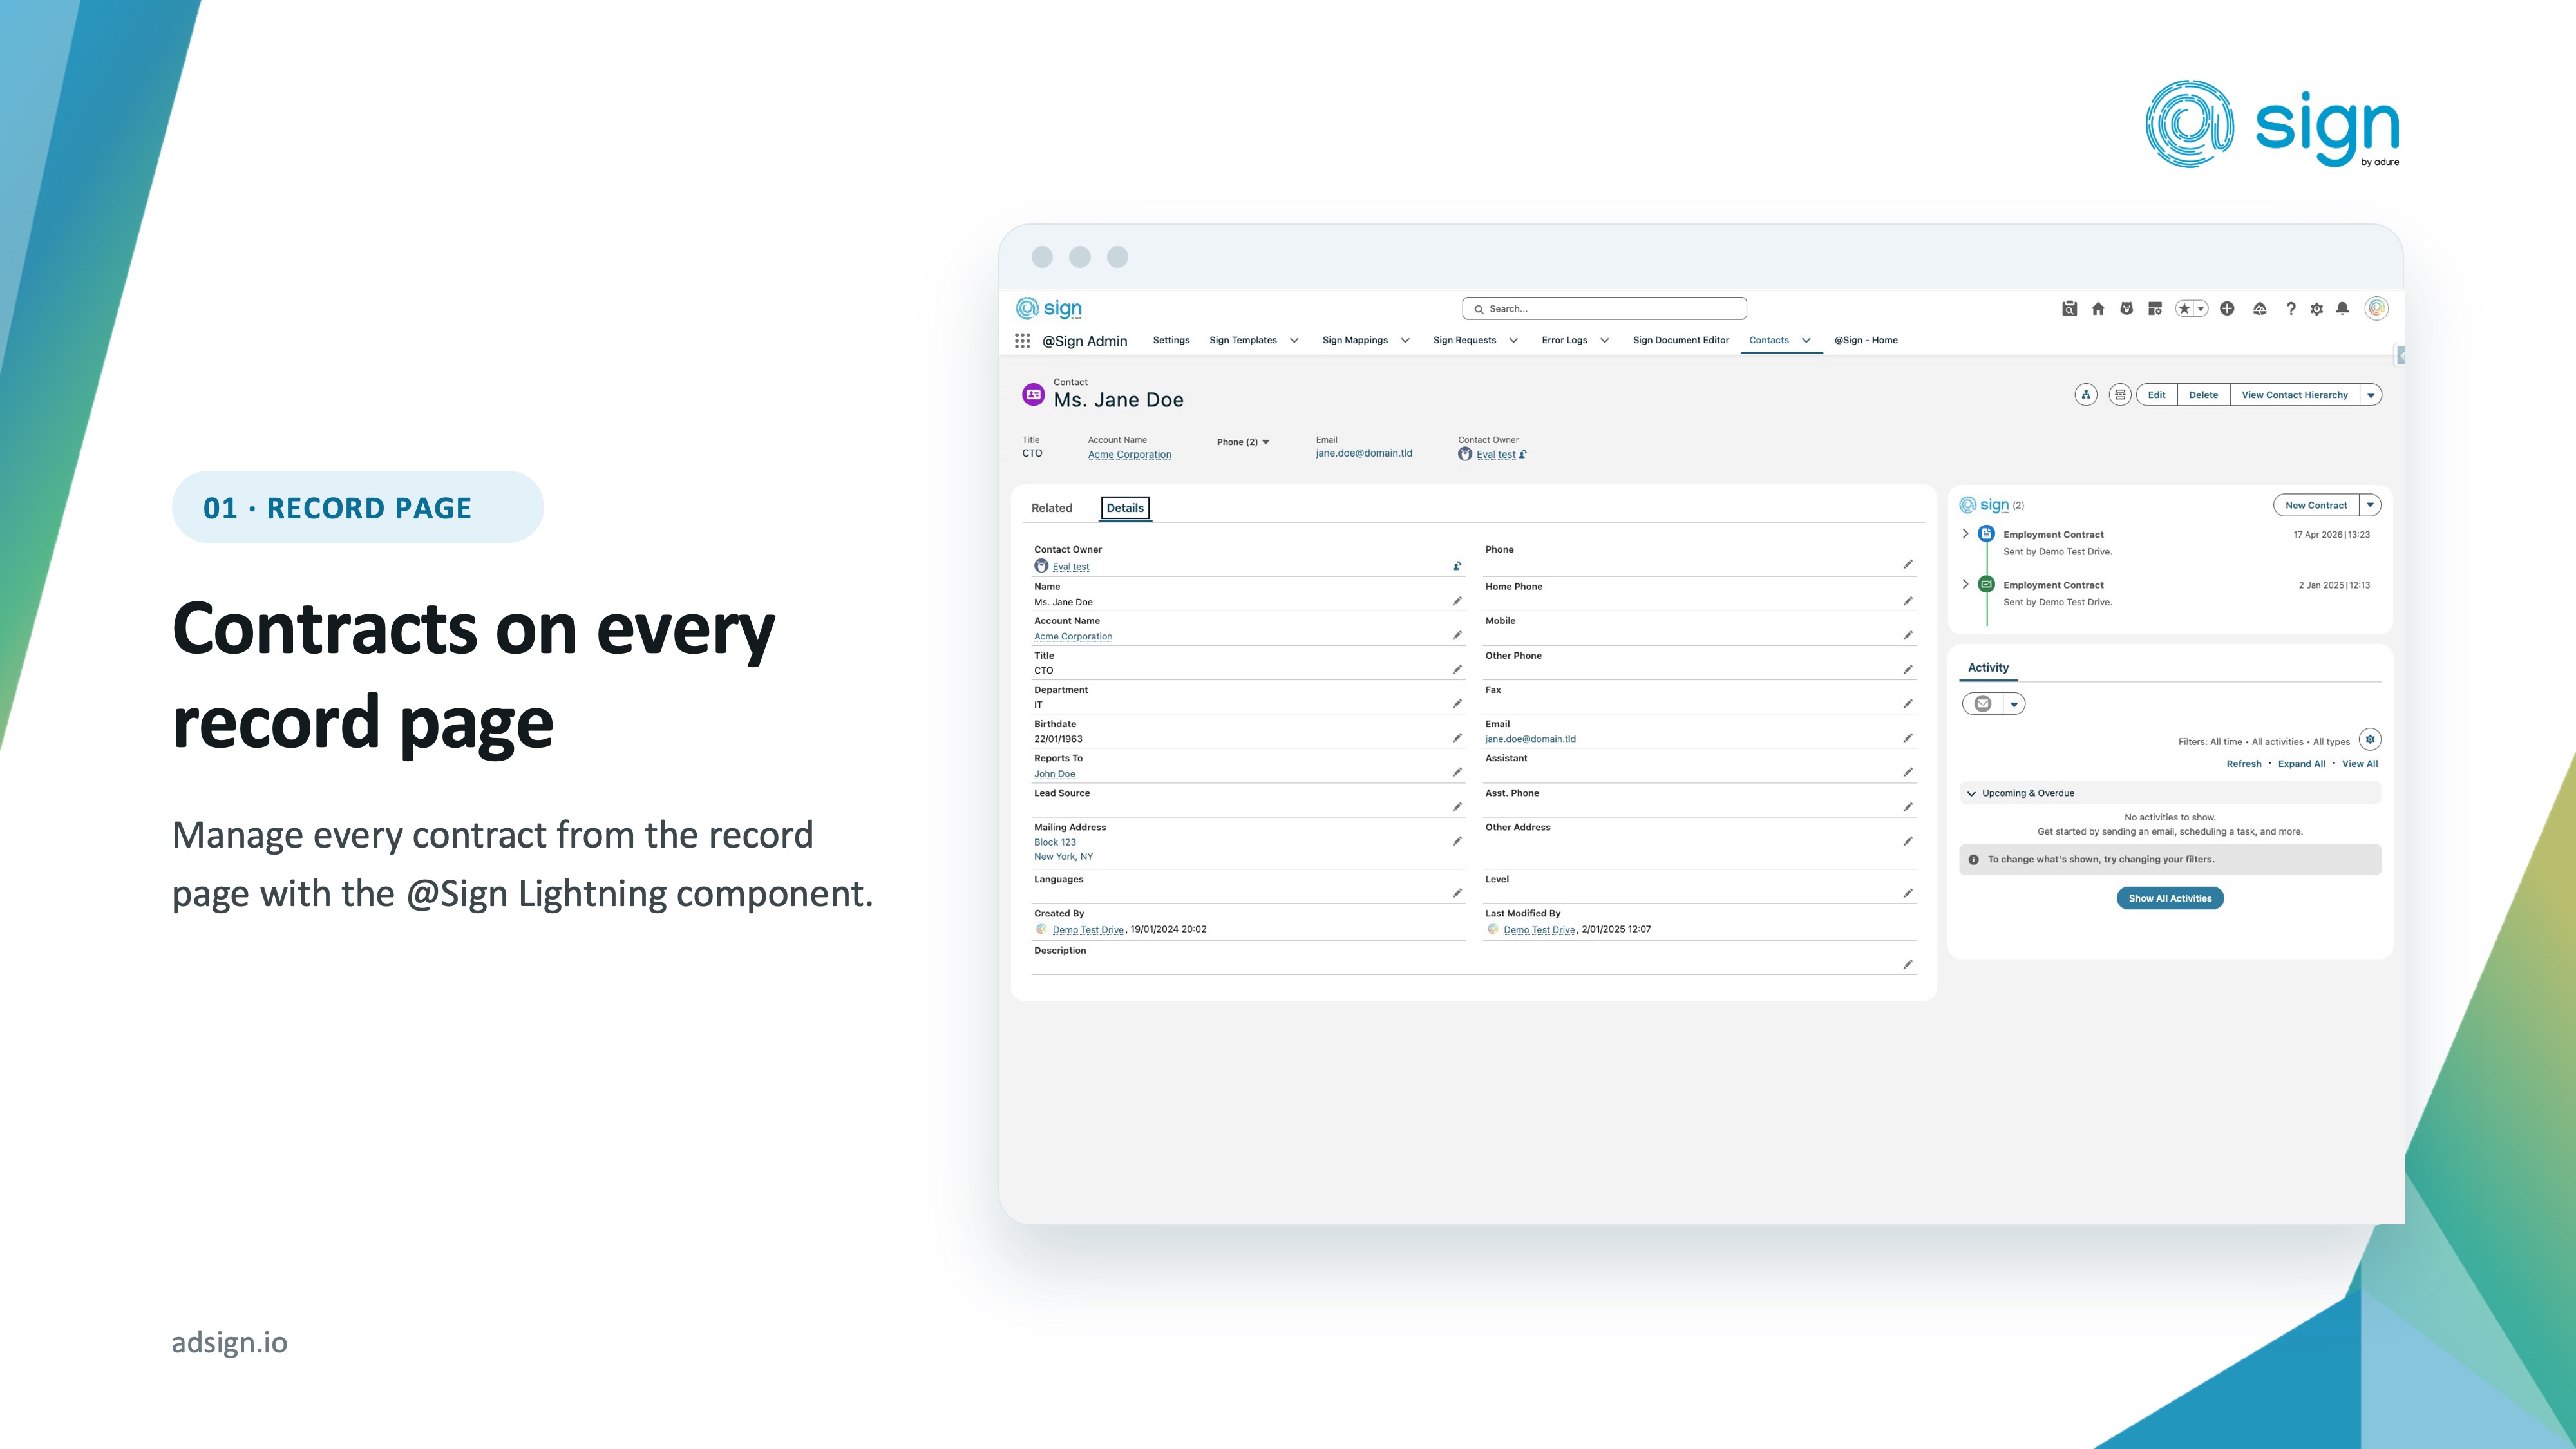The image size is (2576, 1449).
Task: Open the activity filter settings gear
Action: [2370, 740]
